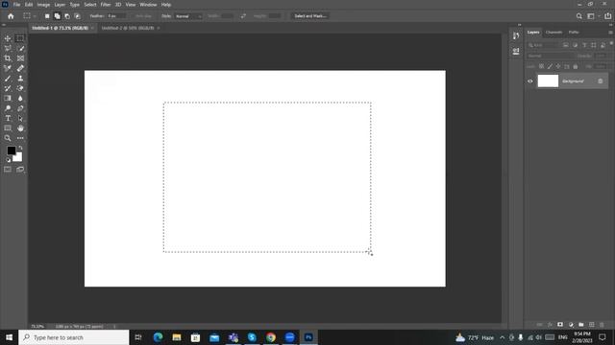The width and height of the screenshot is (615, 345).
Task: Select the History Brush tool
Action: tap(8, 88)
